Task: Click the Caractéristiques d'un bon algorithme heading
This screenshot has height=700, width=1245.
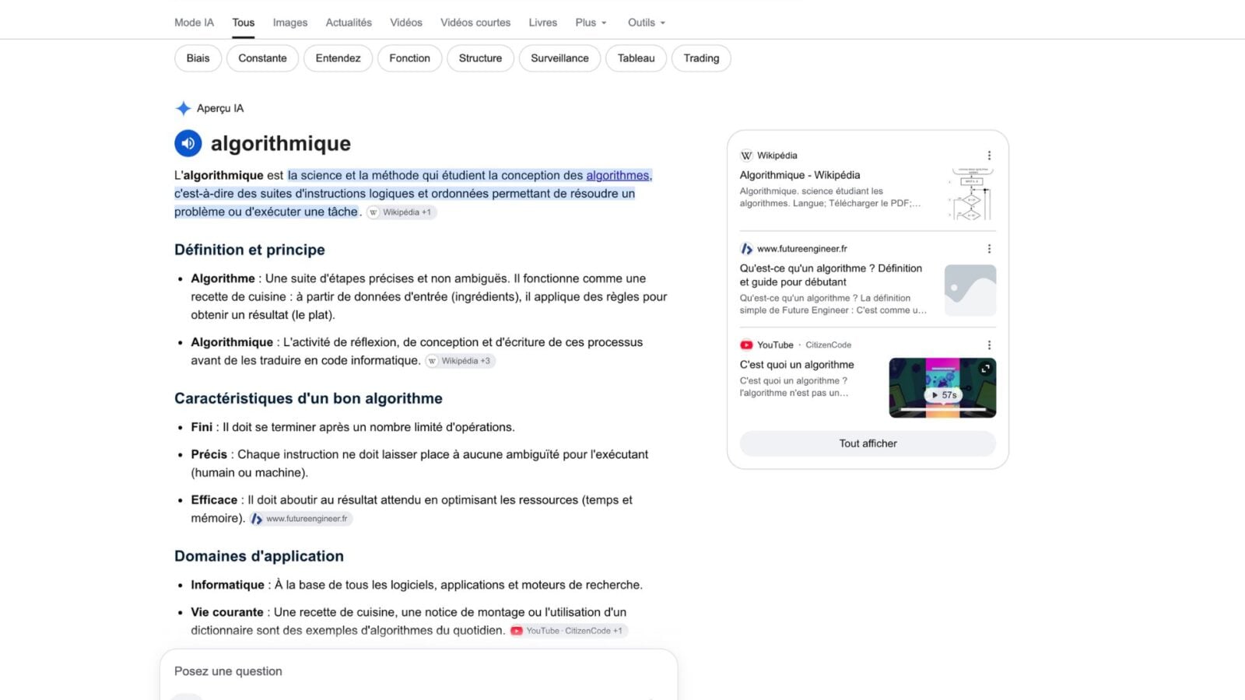Action: 308,398
